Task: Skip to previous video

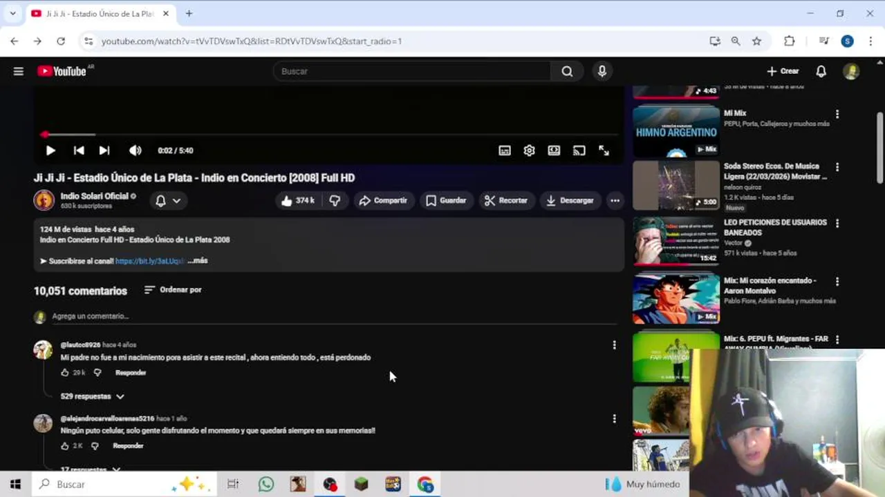Action: (x=79, y=150)
